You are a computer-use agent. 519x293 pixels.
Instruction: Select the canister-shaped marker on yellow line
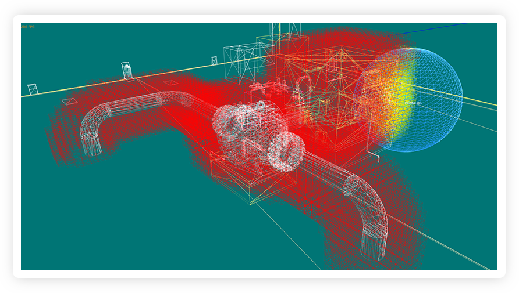click(127, 71)
